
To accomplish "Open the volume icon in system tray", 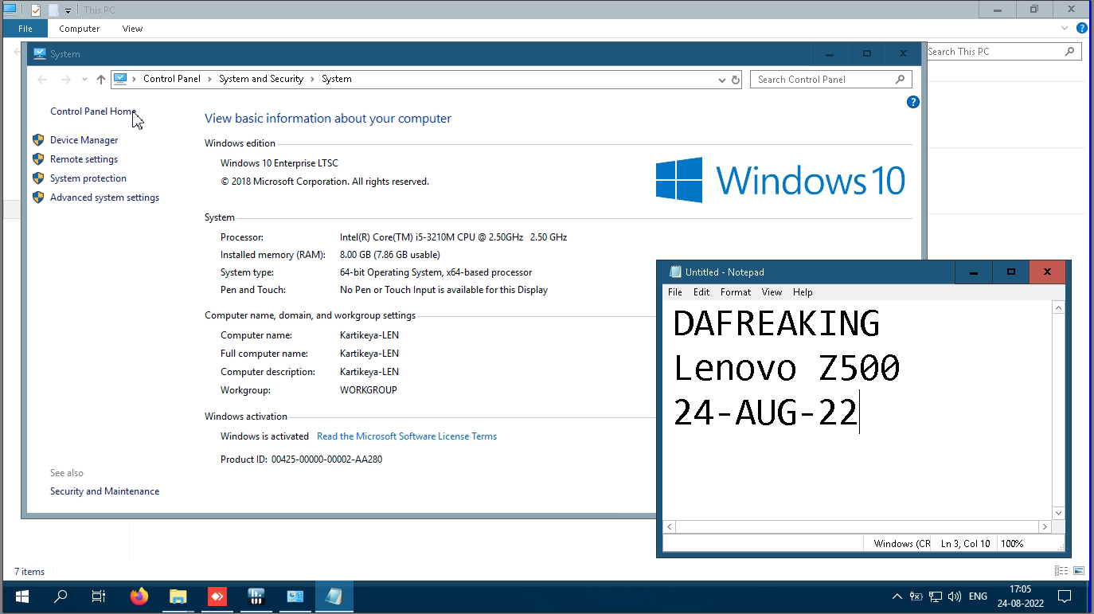I will [955, 596].
